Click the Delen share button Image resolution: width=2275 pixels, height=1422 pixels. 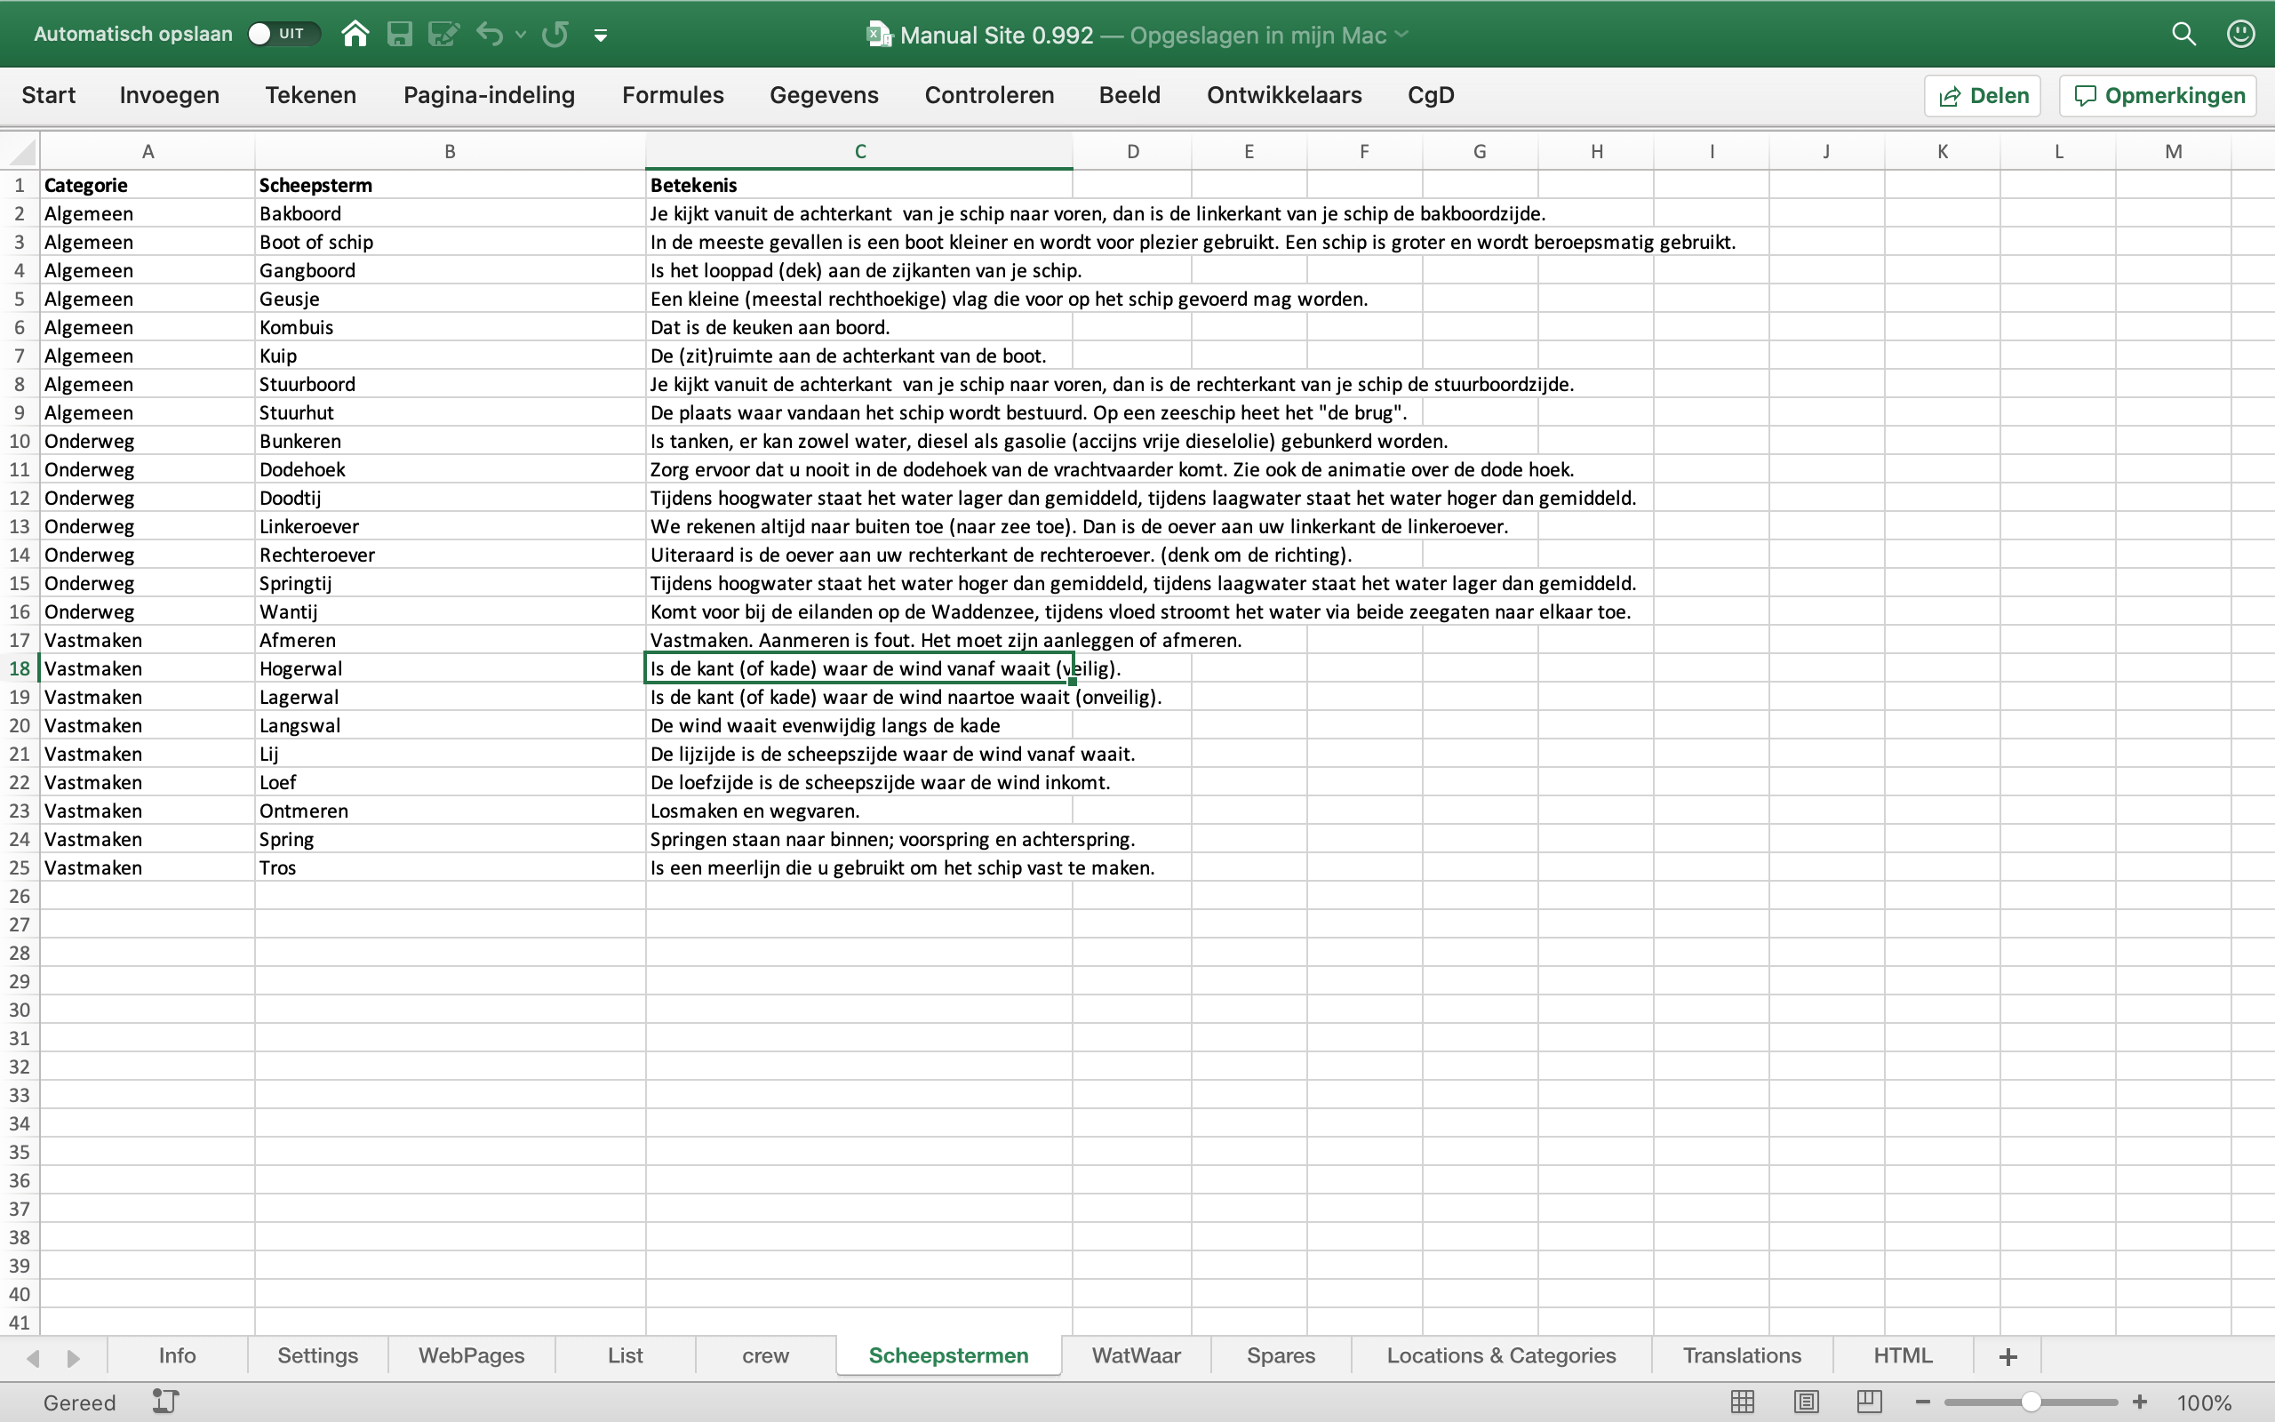click(x=1983, y=96)
